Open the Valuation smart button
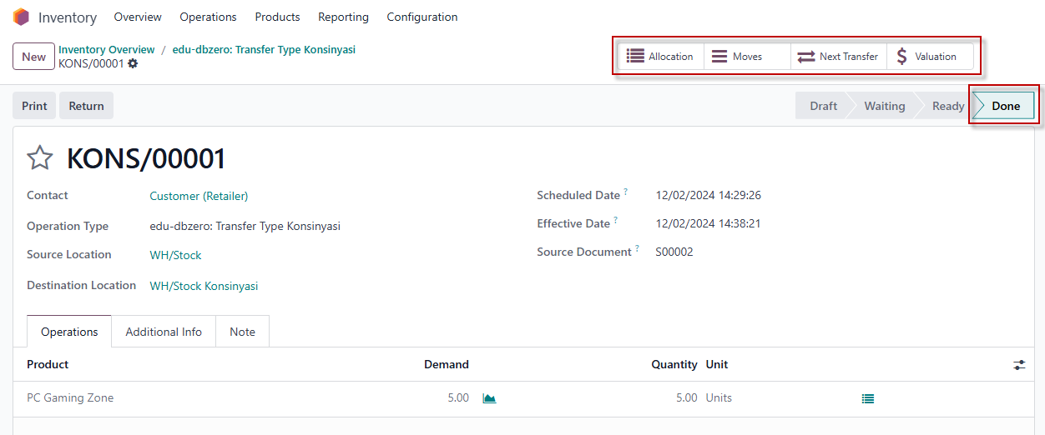The image size is (1045, 435). [x=926, y=57]
